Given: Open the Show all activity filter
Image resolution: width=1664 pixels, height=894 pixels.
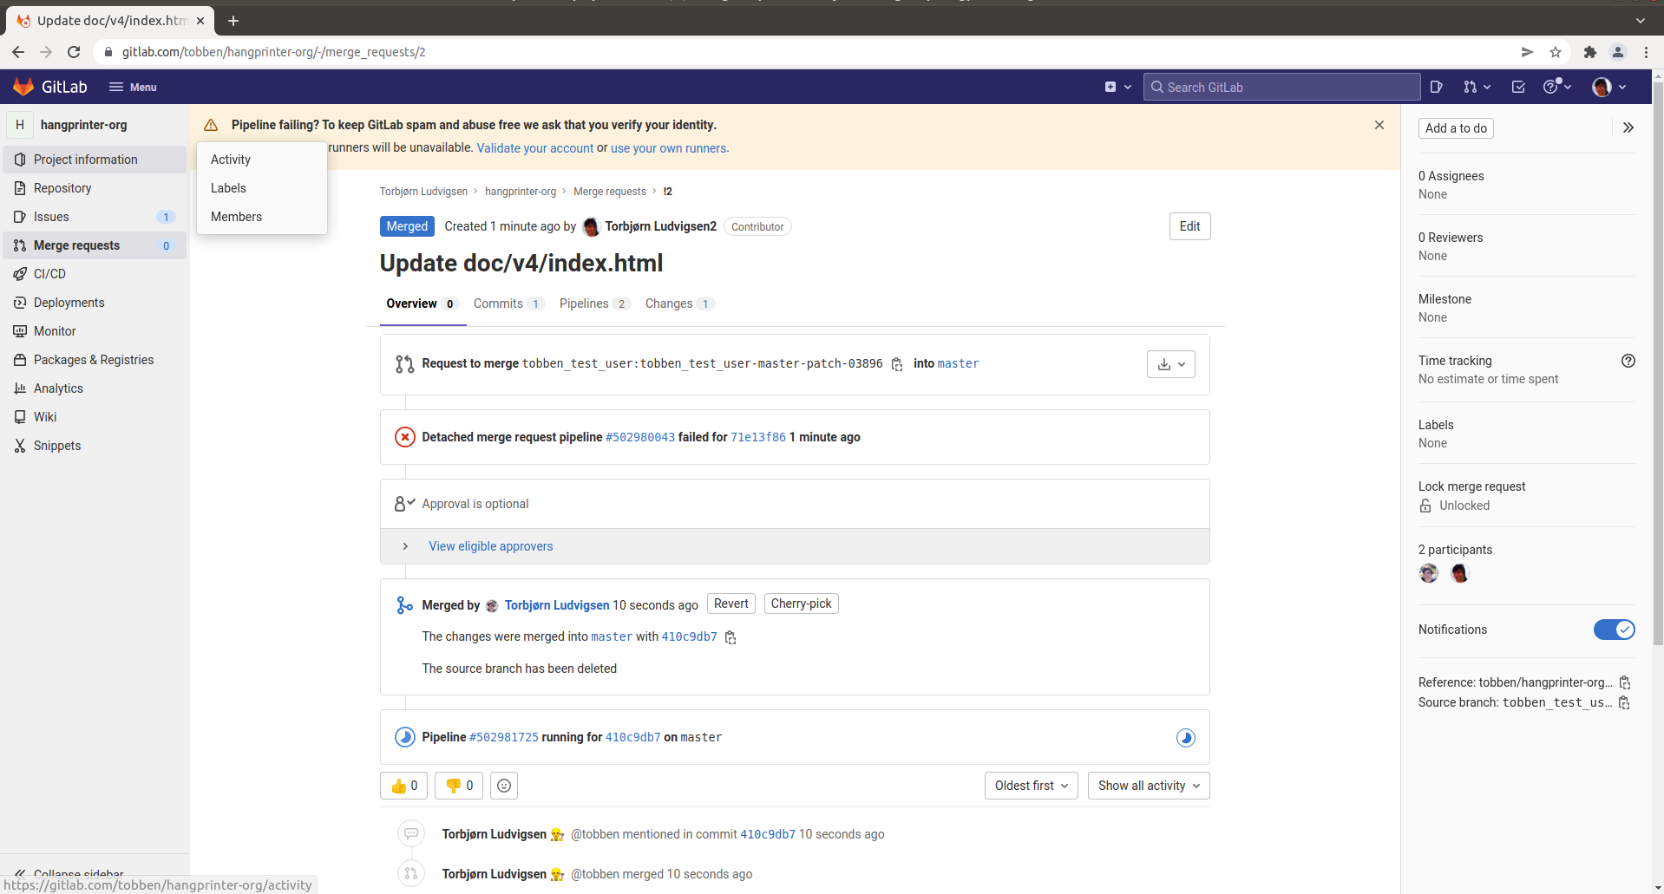Looking at the screenshot, I should pos(1148,786).
